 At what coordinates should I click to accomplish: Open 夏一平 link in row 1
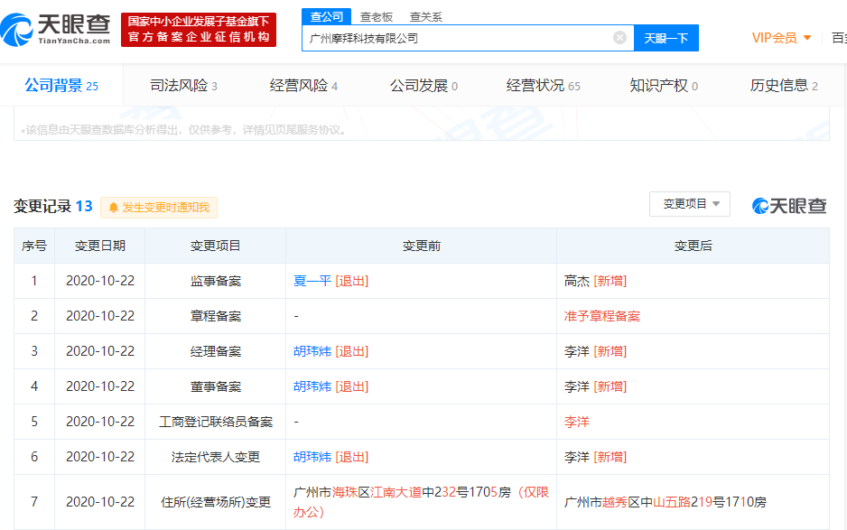click(x=312, y=281)
